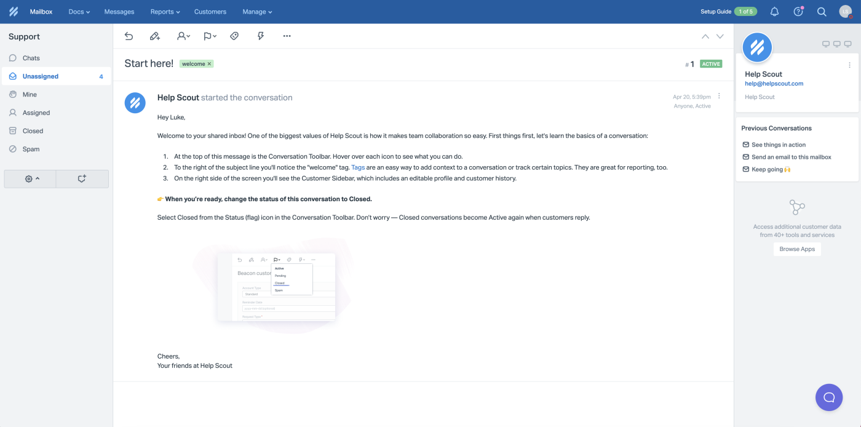This screenshot has height=427, width=861.
Task: Click the Help Scout customer name
Action: (763, 74)
